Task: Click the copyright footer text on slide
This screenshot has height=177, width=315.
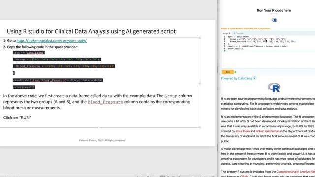Action: pyautogui.click(x=102, y=140)
